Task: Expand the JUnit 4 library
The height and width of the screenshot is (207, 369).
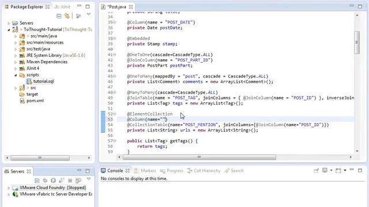Action: (16, 69)
